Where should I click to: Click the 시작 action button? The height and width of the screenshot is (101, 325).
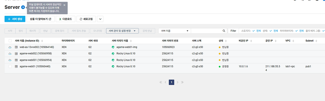tap(10, 31)
